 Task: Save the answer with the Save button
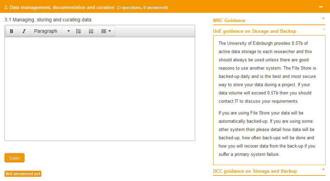point(14,158)
